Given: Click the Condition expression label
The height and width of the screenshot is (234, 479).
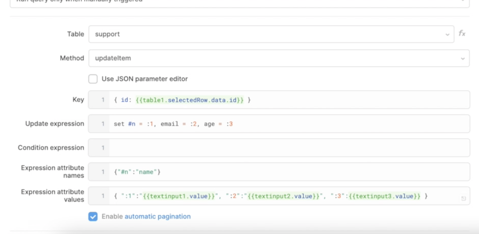Looking at the screenshot, I should pos(51,148).
